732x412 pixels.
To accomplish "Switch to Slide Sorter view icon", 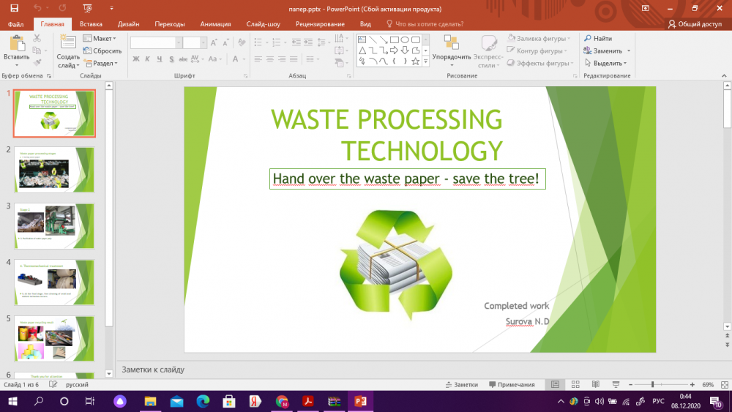I will (x=575, y=384).
